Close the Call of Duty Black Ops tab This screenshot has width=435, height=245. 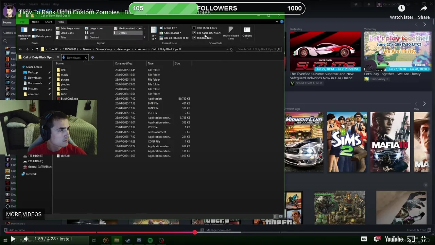(58, 58)
